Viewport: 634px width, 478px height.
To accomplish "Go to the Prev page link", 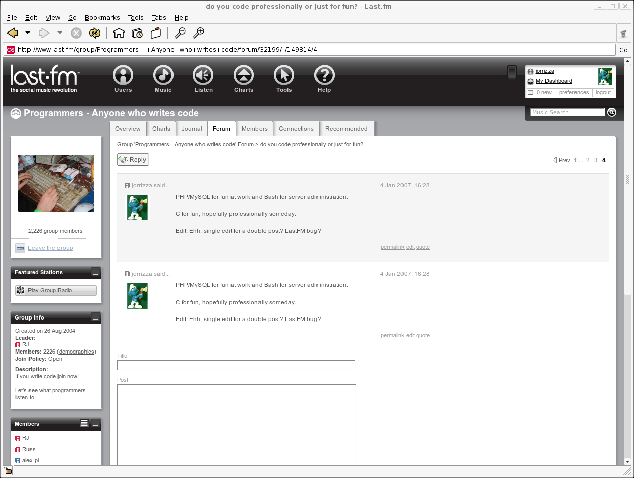I will coord(564,160).
